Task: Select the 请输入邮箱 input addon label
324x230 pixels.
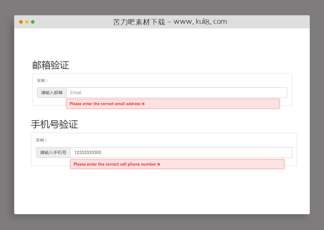Action: point(51,92)
